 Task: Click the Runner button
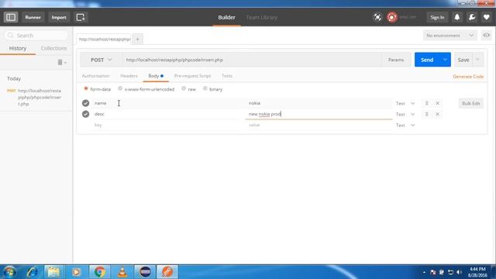pyautogui.click(x=33, y=17)
